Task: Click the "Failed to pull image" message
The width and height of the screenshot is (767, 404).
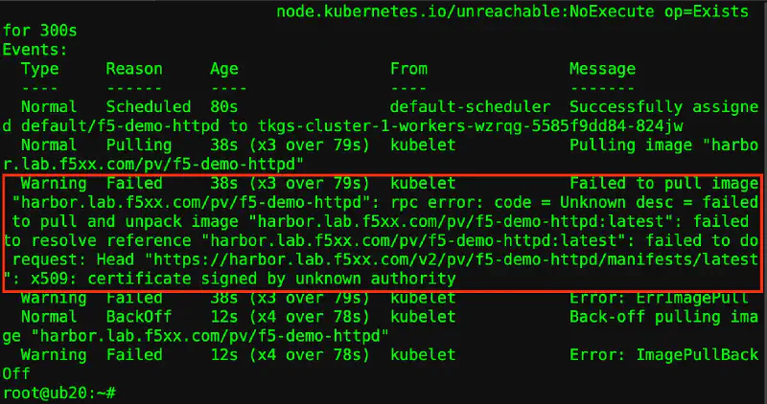Action: [663, 182]
